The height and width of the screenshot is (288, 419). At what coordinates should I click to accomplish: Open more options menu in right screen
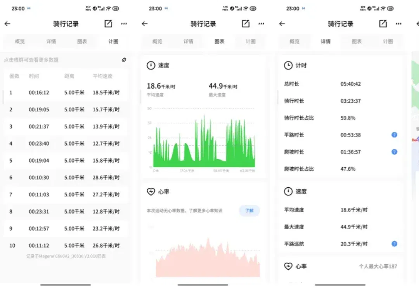coord(398,24)
